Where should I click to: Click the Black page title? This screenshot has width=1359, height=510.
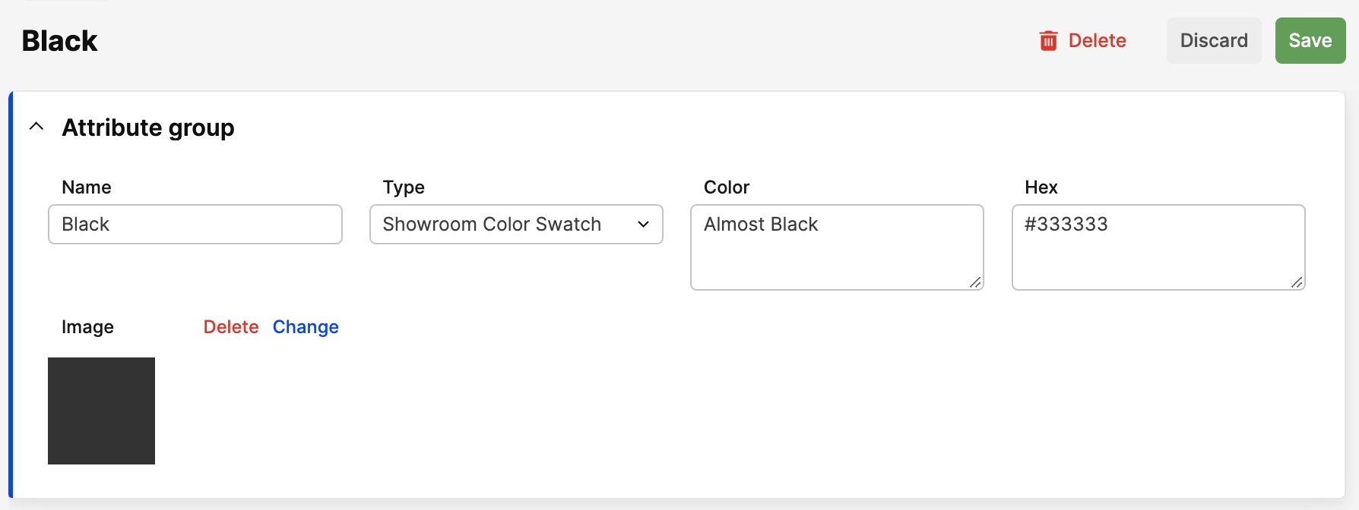59,41
